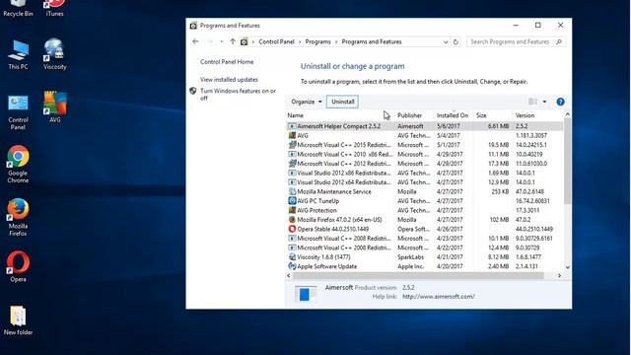Select Microsoft Visual C++ 2010 x86 row
This screenshot has width=631, height=355.
pos(425,154)
